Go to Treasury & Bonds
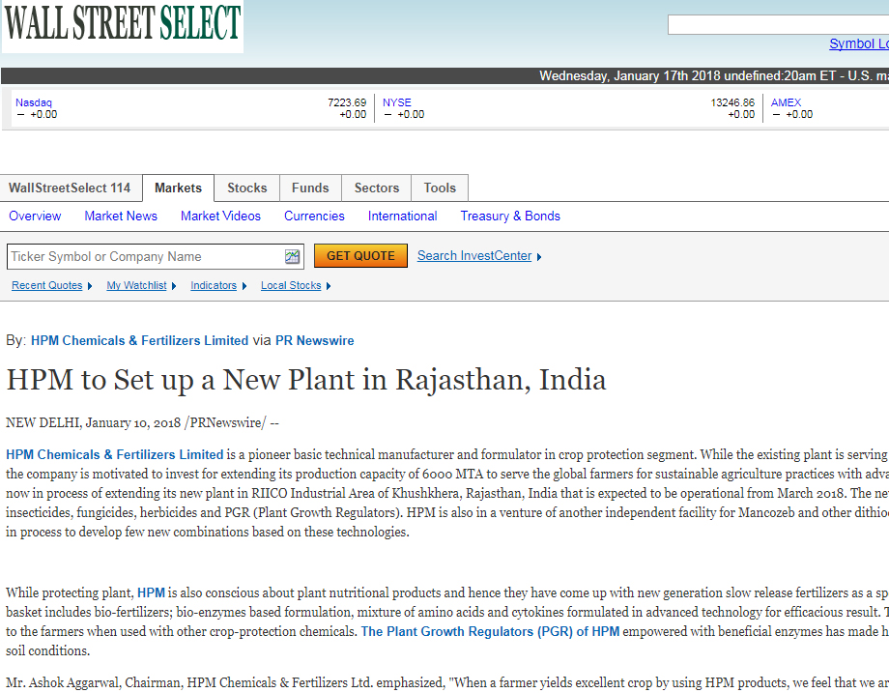The height and width of the screenshot is (693, 889). [510, 217]
